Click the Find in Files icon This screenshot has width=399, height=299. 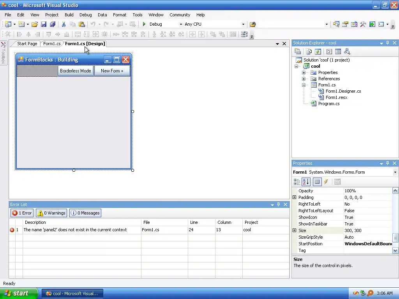[252, 24]
